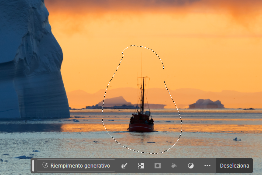Click the red boat hull

(x=141, y=127)
